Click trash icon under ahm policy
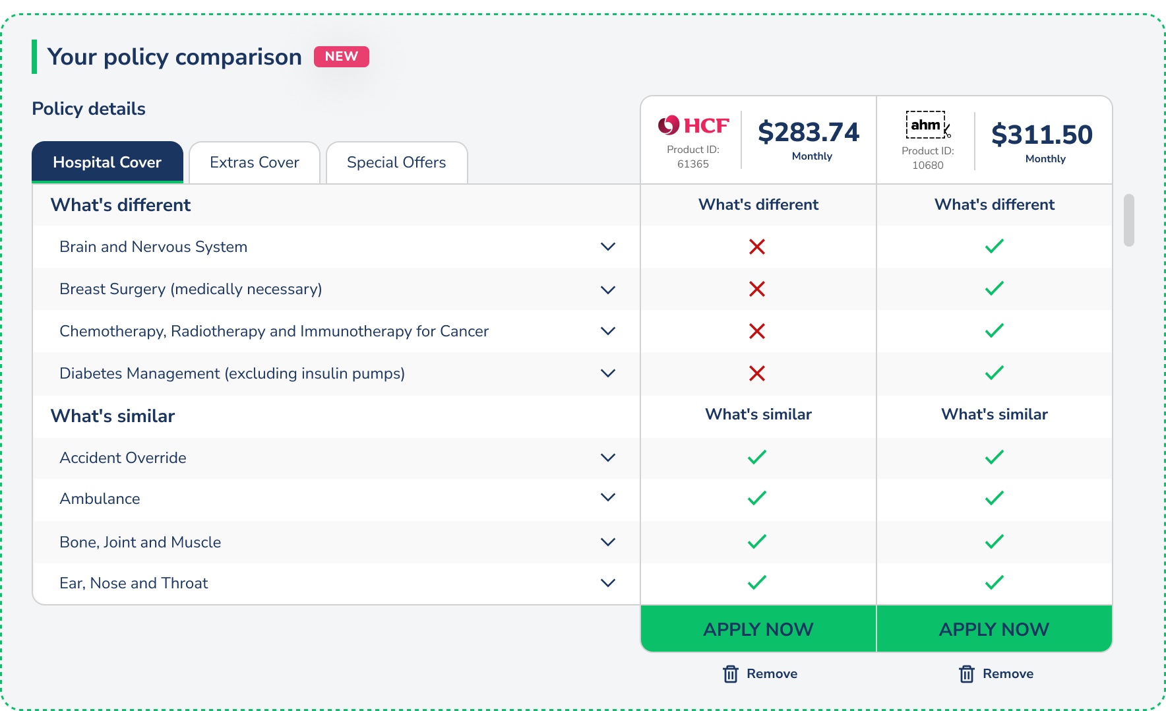1166x711 pixels. click(x=967, y=673)
